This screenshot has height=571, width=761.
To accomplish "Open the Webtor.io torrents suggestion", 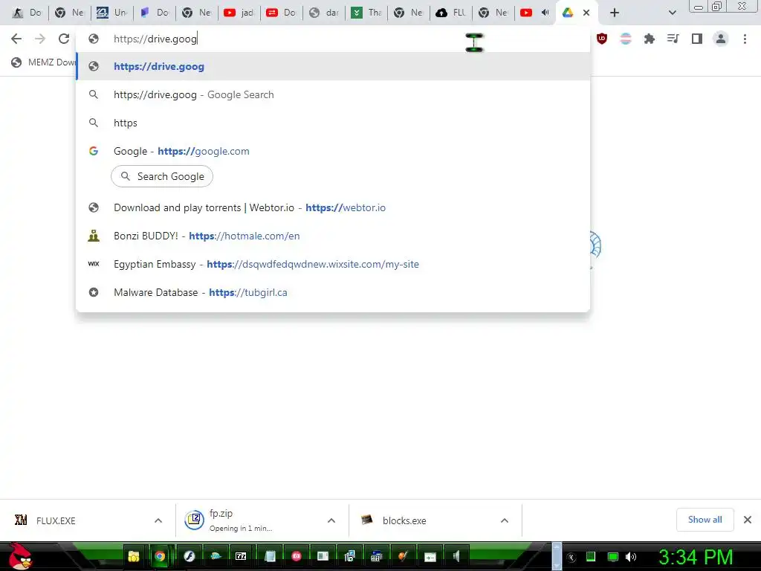I will [333, 208].
